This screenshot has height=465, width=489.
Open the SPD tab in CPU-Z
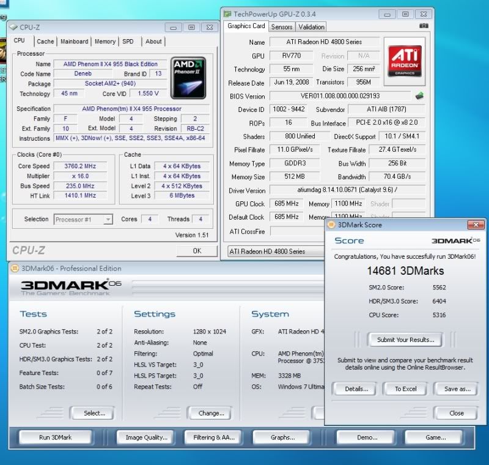[128, 42]
